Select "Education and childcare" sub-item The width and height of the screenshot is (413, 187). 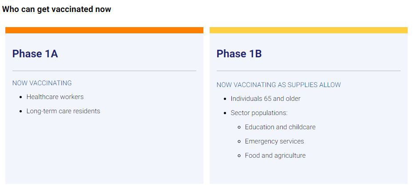(x=280, y=127)
